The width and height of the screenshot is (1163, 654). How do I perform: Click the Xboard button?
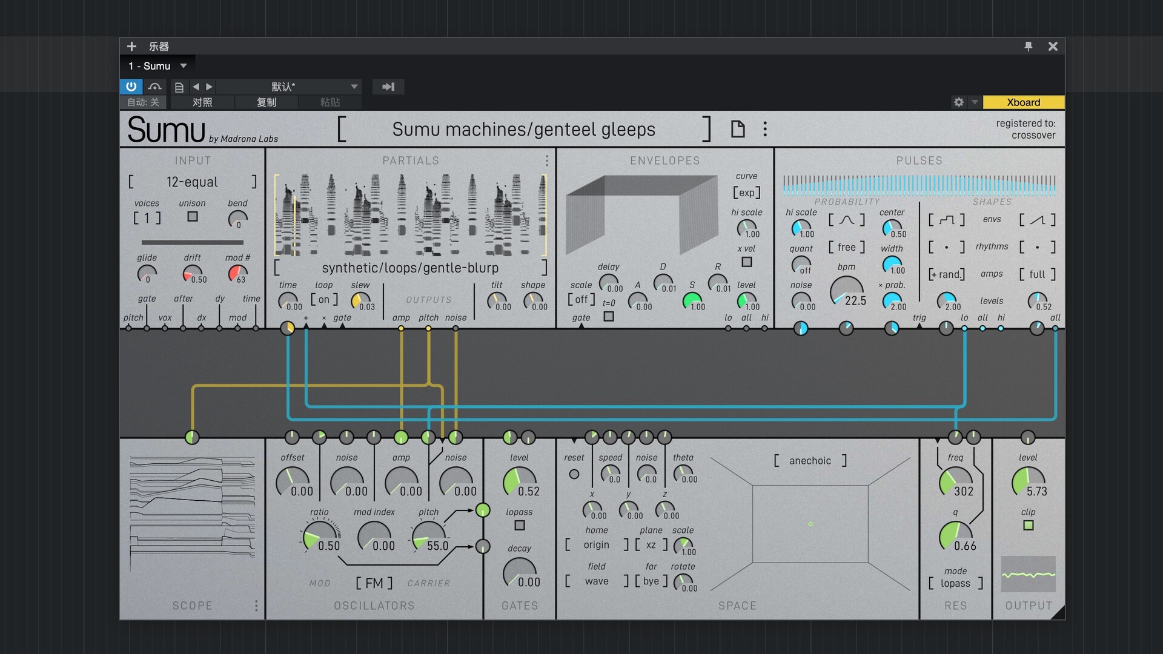coord(1024,102)
